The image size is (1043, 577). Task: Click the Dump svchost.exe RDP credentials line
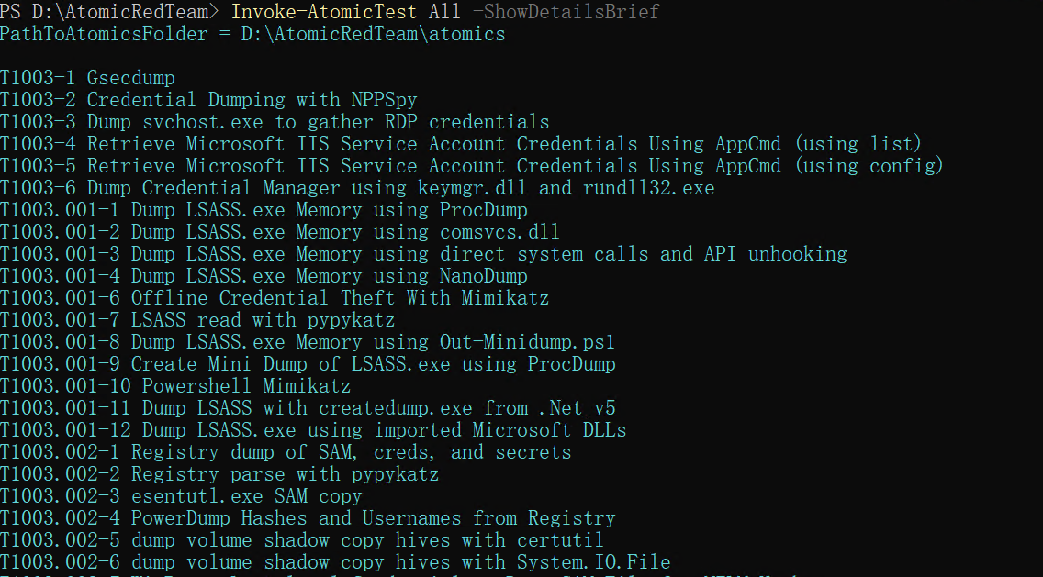(275, 122)
